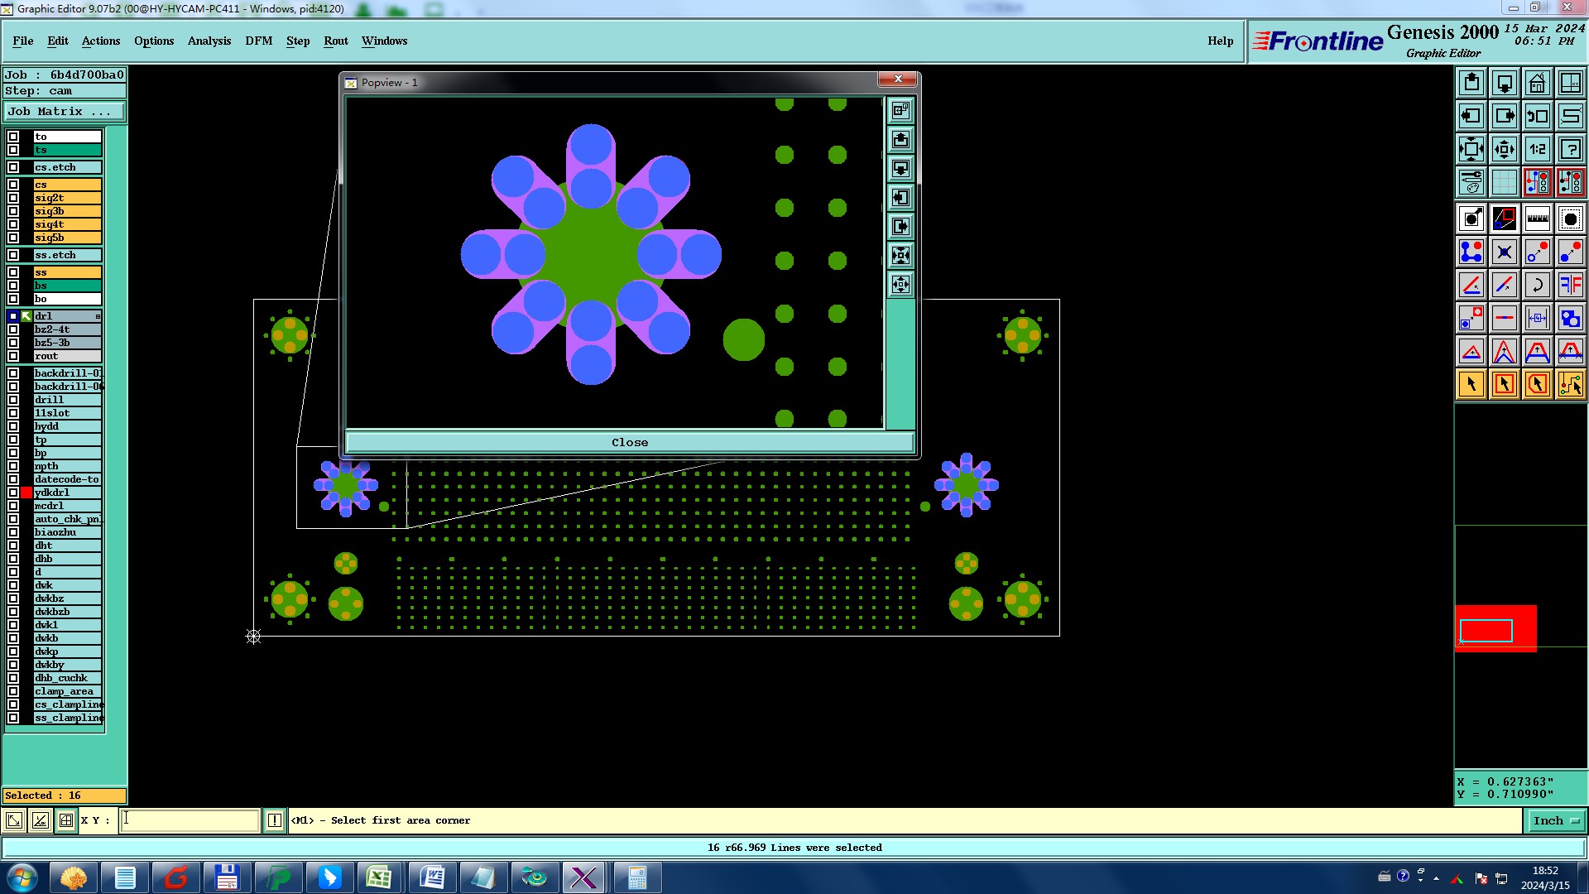The height and width of the screenshot is (894, 1589).
Task: Toggle display box for layer rout
Action: pyautogui.click(x=13, y=356)
